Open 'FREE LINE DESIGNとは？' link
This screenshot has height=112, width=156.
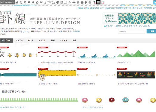tap(90, 8)
